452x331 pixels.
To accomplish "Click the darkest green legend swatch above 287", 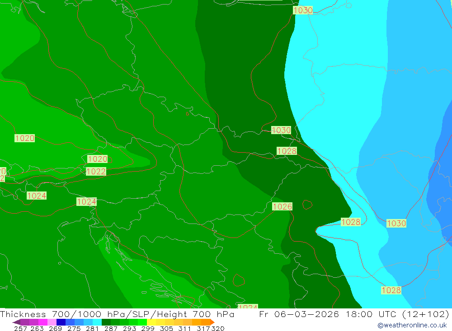I will coord(106,322).
